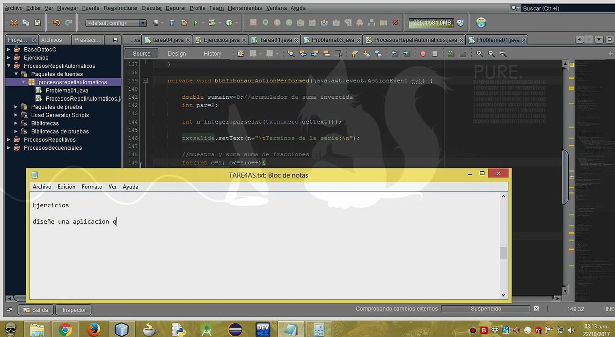Click the Paste clipboard icon
Viewport: 615px width, 337px height.
(38, 22)
